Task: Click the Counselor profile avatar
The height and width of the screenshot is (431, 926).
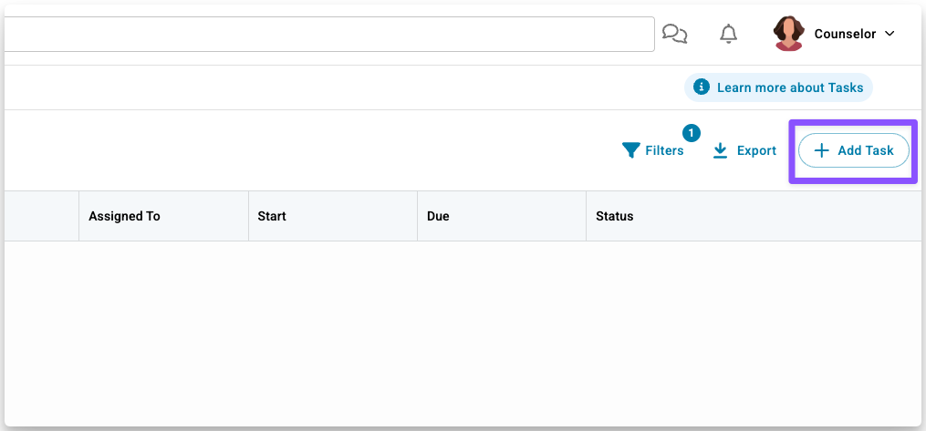Action: pos(788,34)
